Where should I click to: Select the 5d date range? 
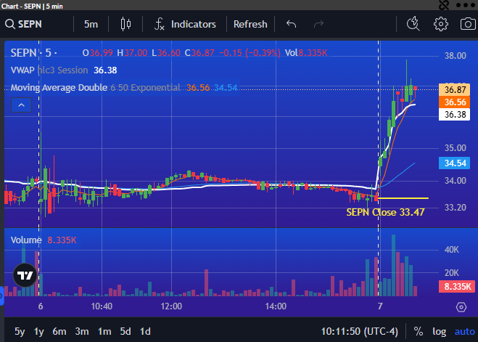[125, 331]
